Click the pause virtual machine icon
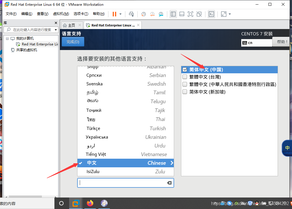The image size is (292, 209). coord(114,14)
